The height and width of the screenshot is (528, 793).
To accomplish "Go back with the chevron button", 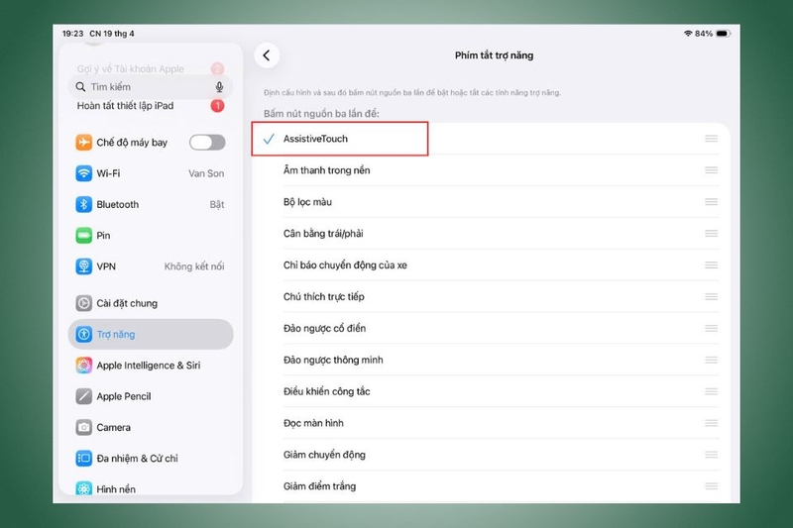I will (267, 55).
